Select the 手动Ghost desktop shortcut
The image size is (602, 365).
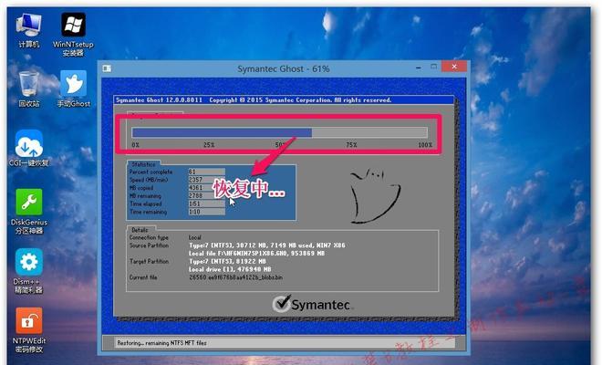point(73,89)
